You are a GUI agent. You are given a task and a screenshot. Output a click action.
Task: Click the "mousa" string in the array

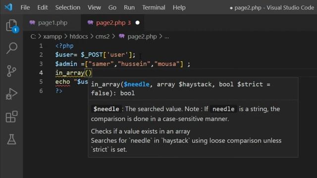(167, 64)
